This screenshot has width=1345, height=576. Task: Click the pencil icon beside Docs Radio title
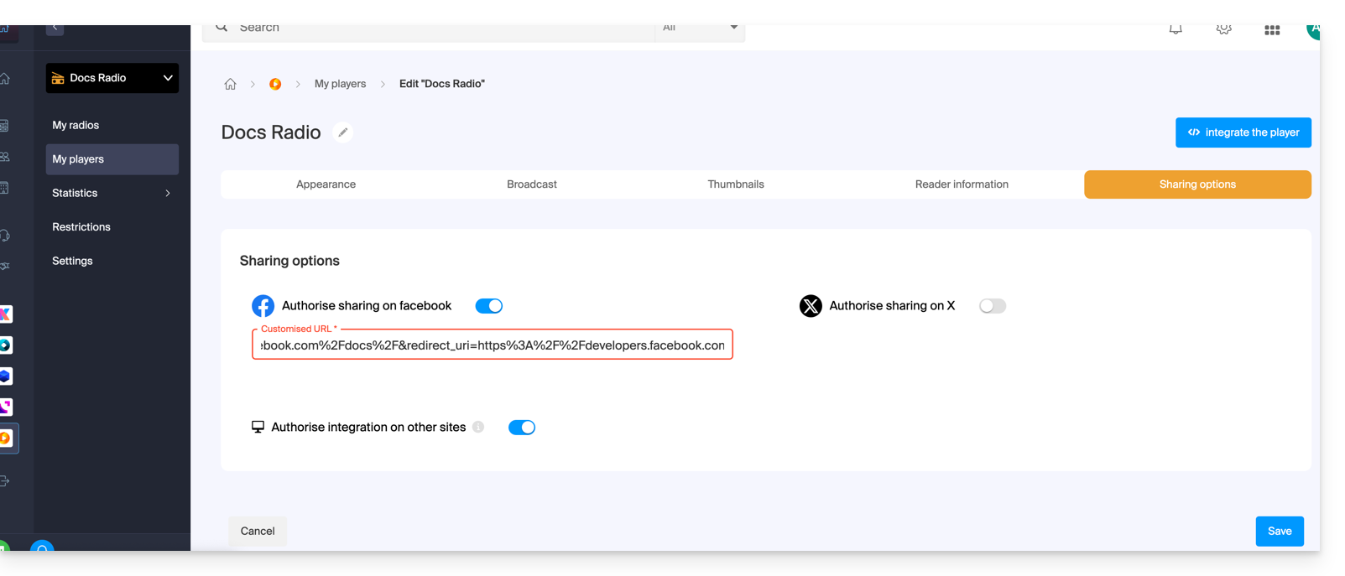coord(342,132)
